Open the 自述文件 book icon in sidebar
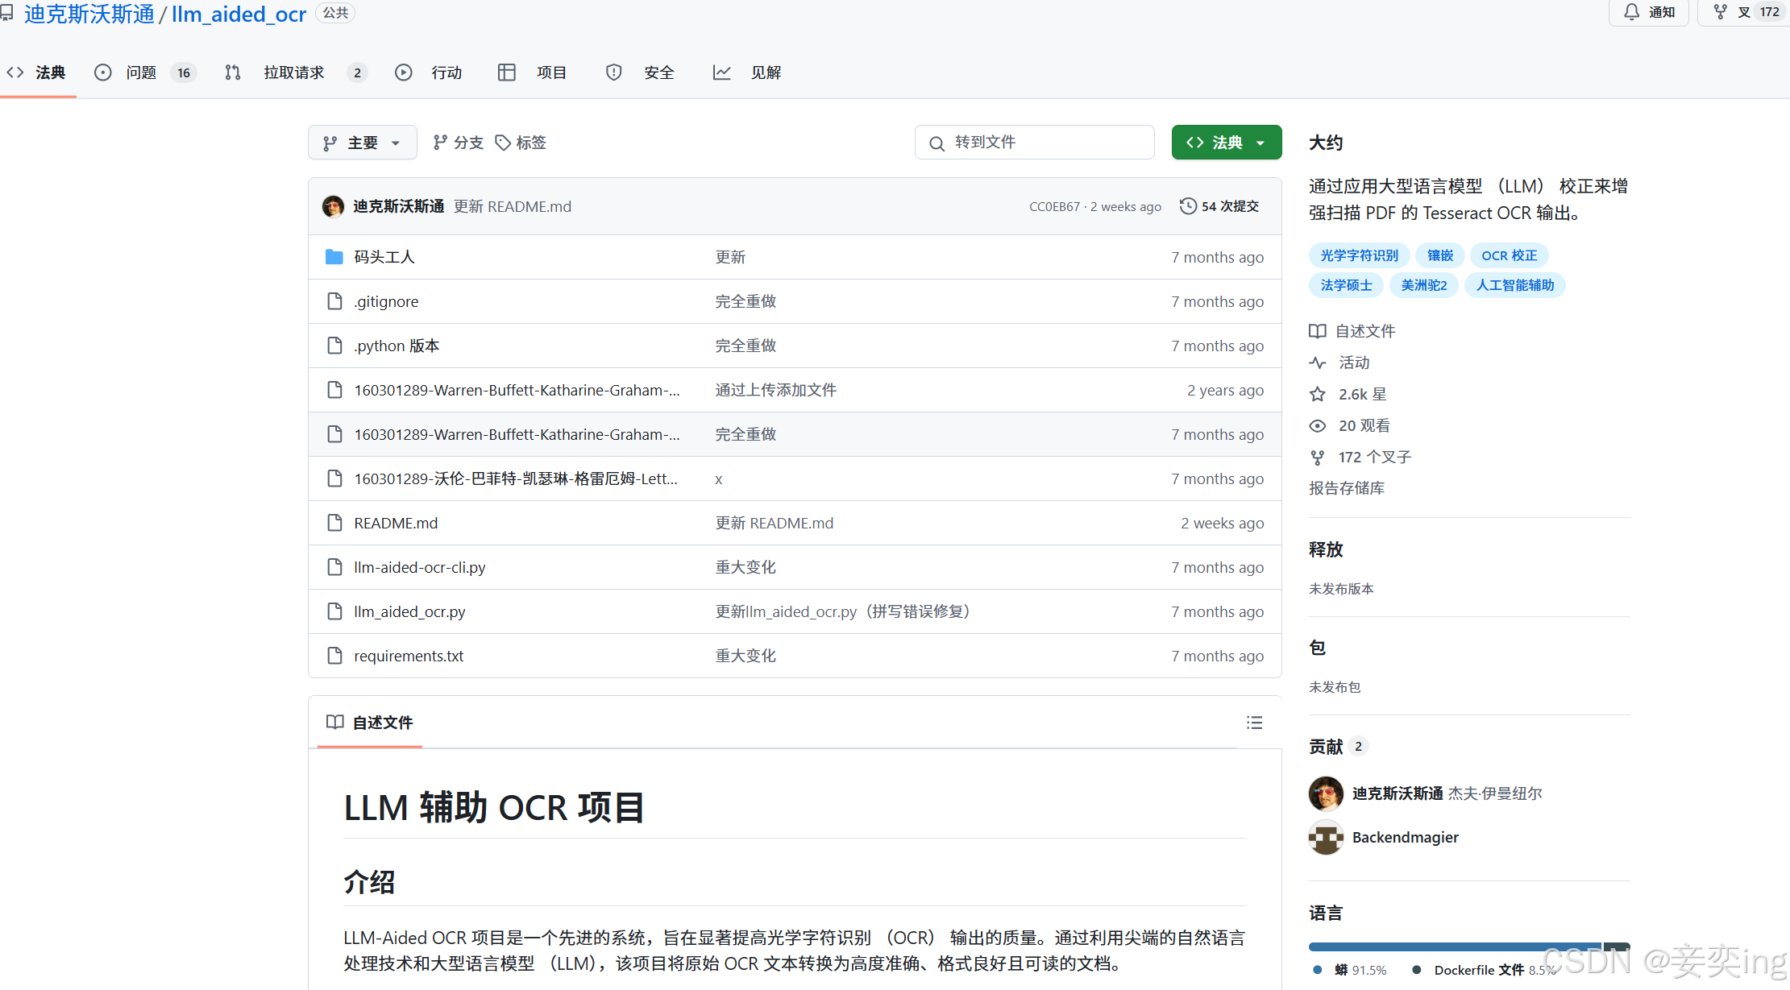 tap(1317, 330)
